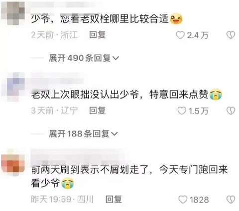239x211 pixels.
Task: Click chevron next to 展开188条回复
Action: tap(115, 134)
